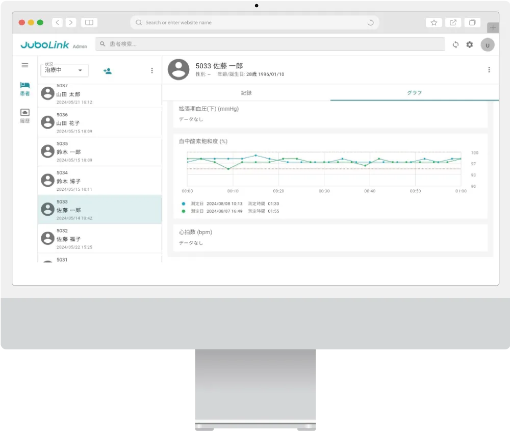Expand the 治療中 status dropdown
The height and width of the screenshot is (431, 510).
click(64, 70)
